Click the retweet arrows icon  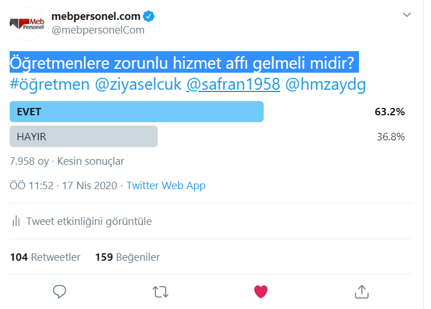coord(160,291)
